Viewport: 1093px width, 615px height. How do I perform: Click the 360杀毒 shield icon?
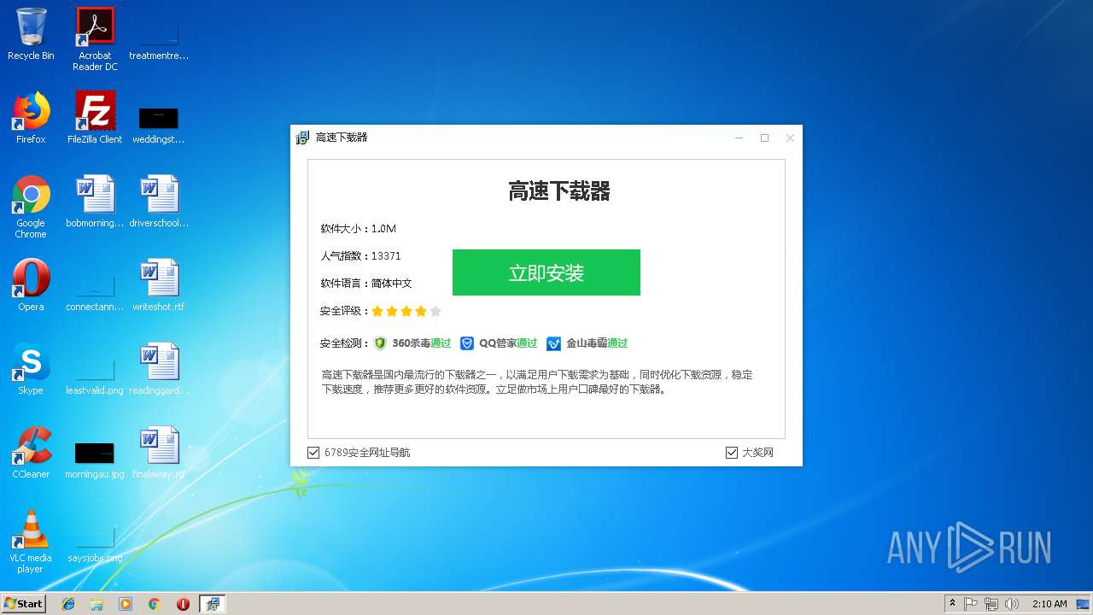(x=381, y=343)
